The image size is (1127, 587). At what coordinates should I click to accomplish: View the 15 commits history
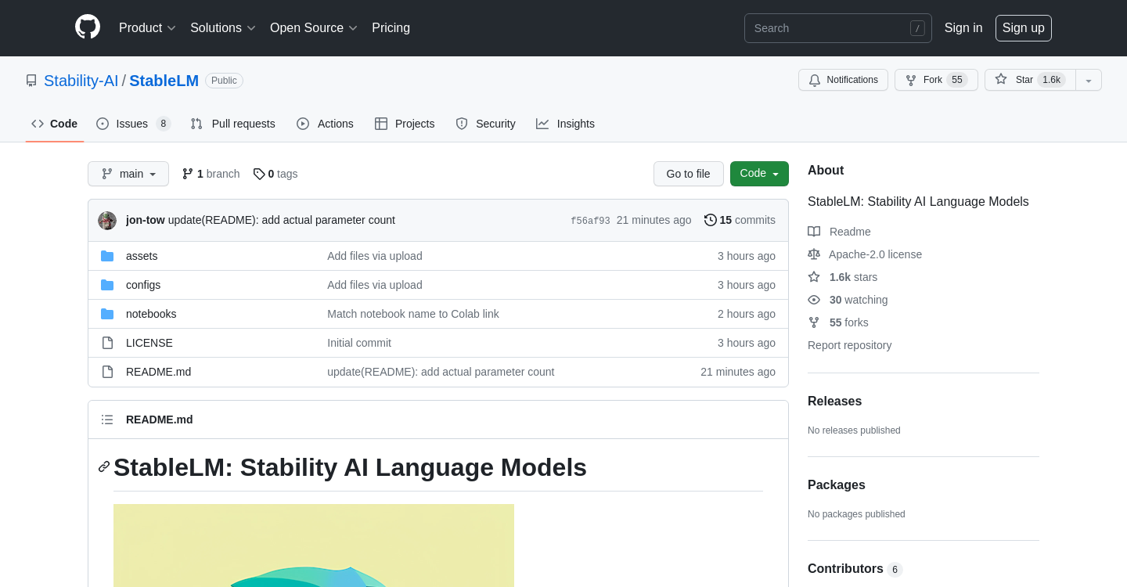coord(740,220)
